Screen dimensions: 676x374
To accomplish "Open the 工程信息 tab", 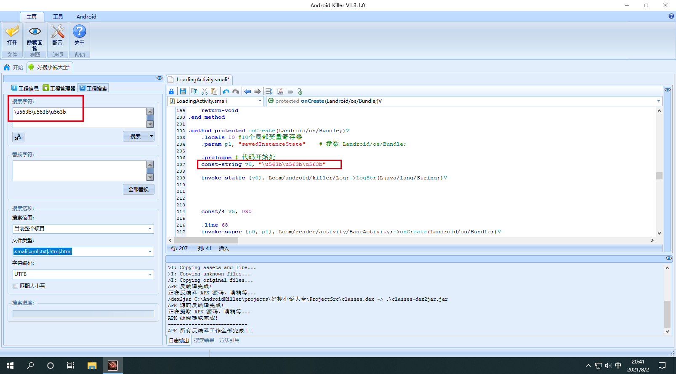I will tap(25, 88).
